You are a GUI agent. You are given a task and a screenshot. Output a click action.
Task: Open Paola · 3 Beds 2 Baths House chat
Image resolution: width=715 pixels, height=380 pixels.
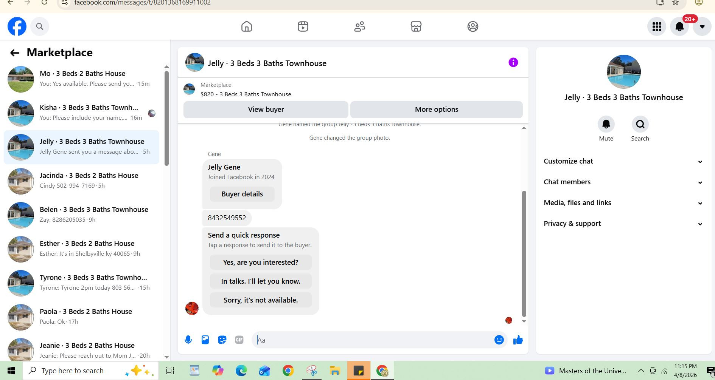[81, 317]
